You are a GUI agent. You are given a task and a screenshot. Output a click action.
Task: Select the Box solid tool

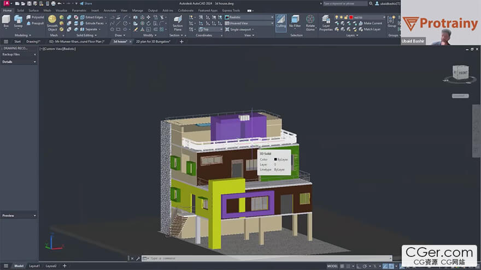pos(6,21)
